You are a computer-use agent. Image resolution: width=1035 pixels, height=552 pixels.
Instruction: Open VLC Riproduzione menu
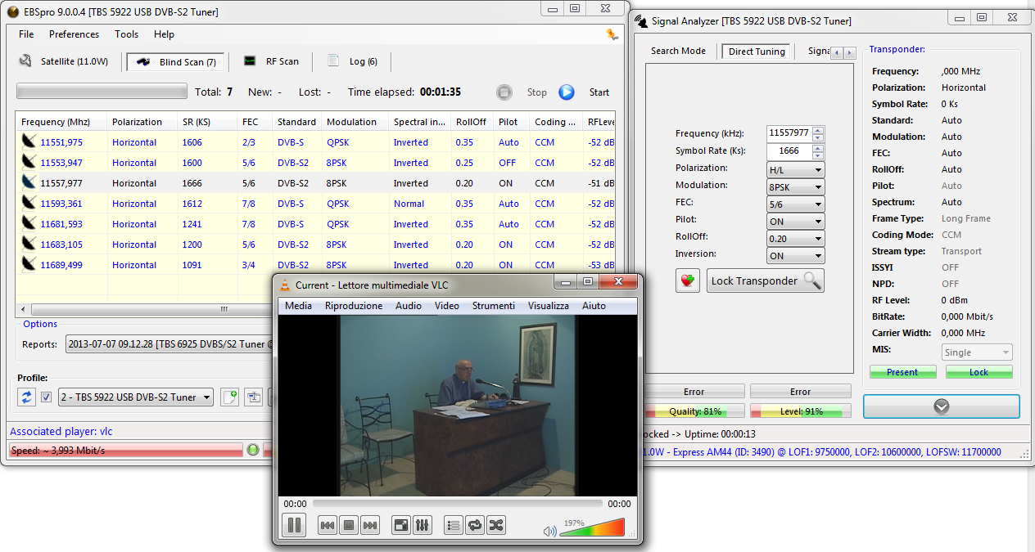pos(354,306)
